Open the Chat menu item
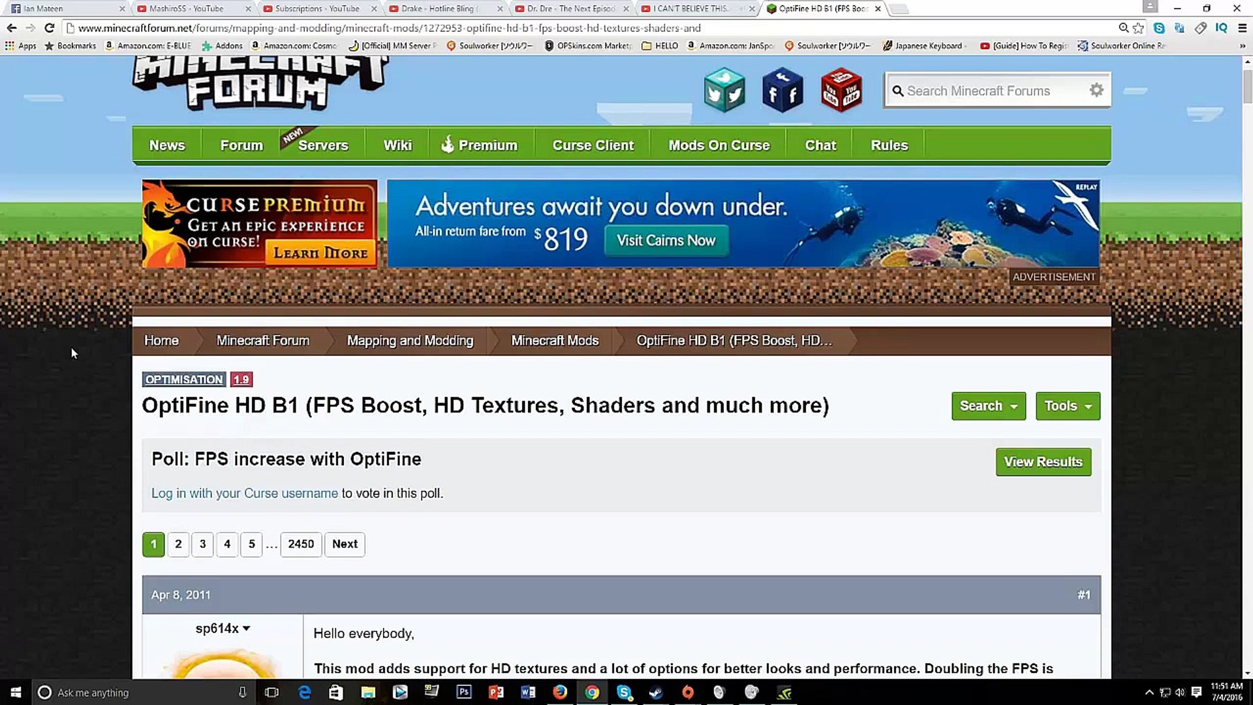 pyautogui.click(x=820, y=145)
